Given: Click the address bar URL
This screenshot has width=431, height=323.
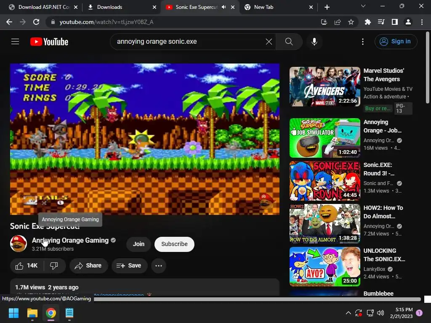Looking at the screenshot, I should [106, 22].
